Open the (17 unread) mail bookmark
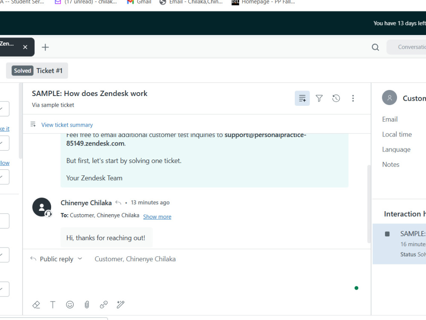The height and width of the screenshot is (320, 426). 86,2
